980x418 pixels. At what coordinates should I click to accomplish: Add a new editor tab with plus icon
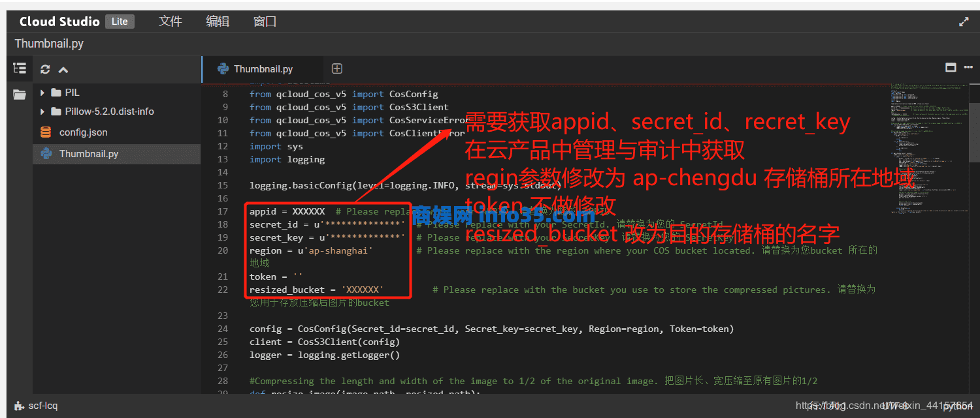337,68
